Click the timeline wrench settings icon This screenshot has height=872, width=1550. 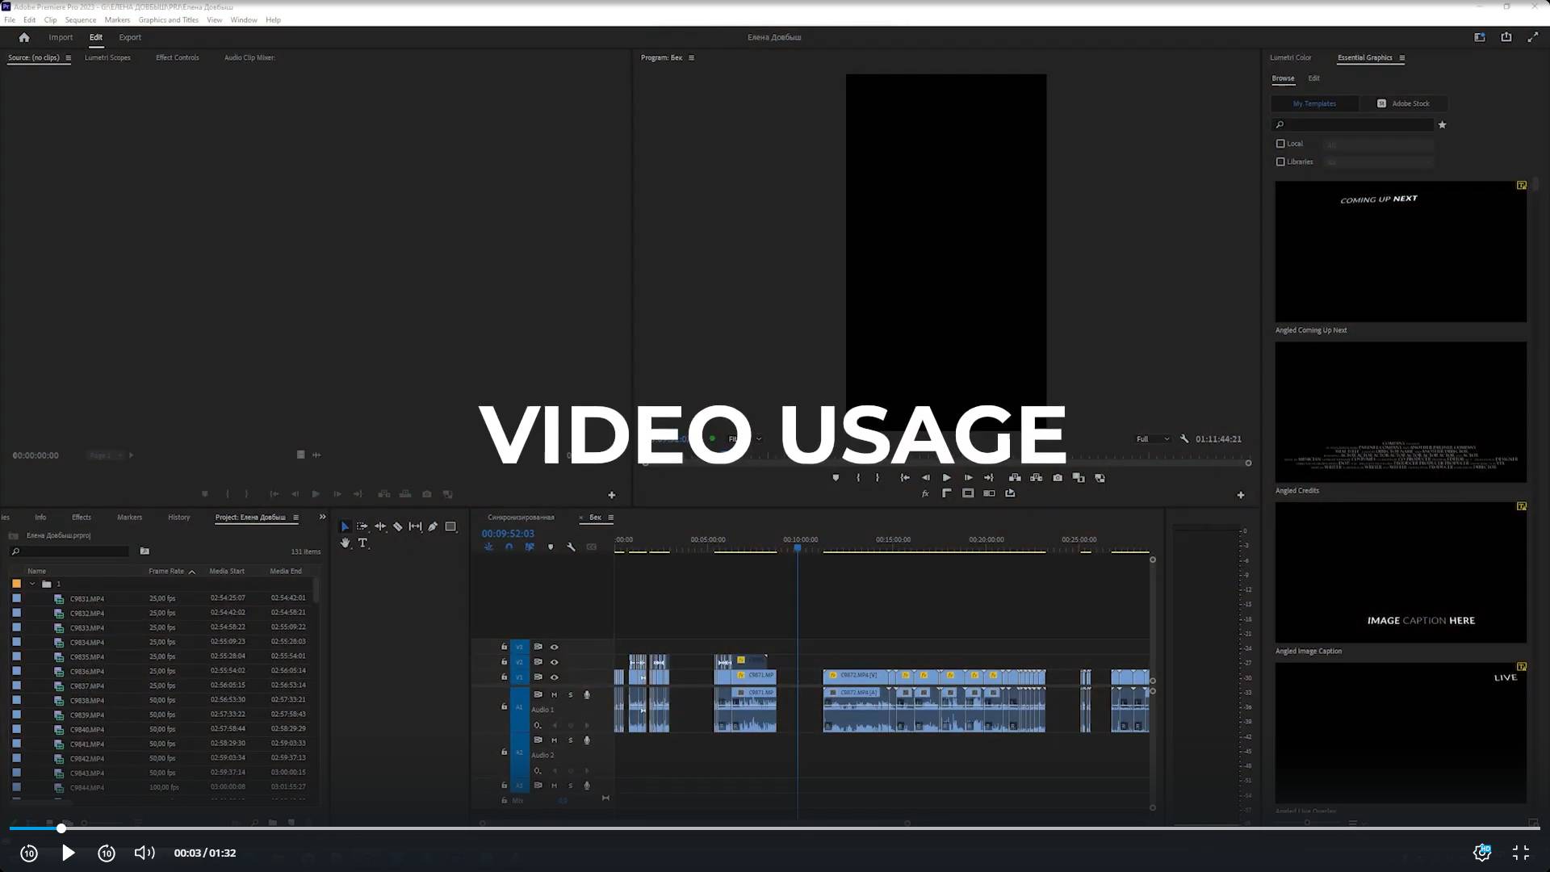pyautogui.click(x=571, y=547)
